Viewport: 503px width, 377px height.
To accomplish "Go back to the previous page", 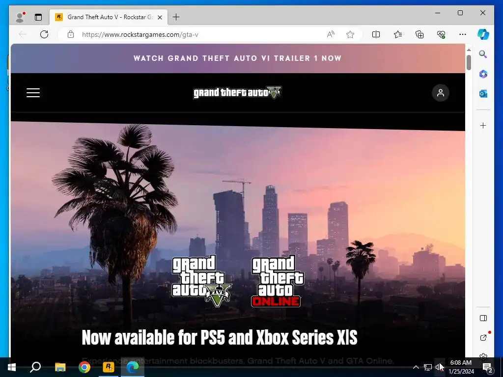I will (23, 34).
